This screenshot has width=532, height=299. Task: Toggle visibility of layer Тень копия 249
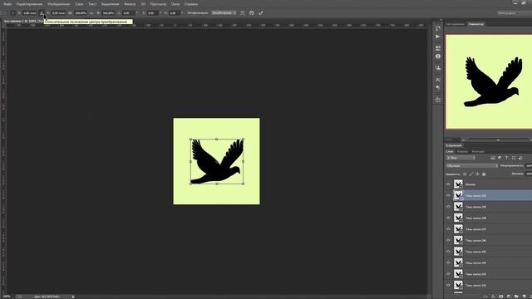[x=448, y=207]
